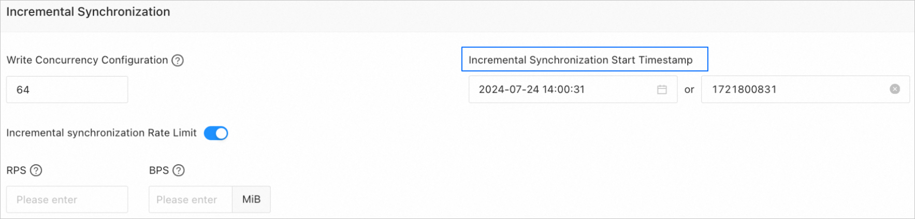Click the RPS label text
The height and width of the screenshot is (219, 915).
point(16,170)
